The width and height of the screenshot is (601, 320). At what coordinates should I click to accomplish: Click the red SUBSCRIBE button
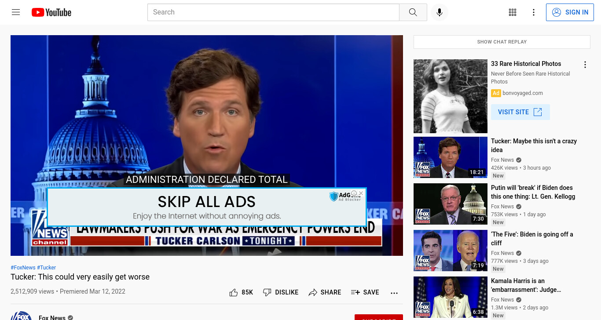(379, 317)
